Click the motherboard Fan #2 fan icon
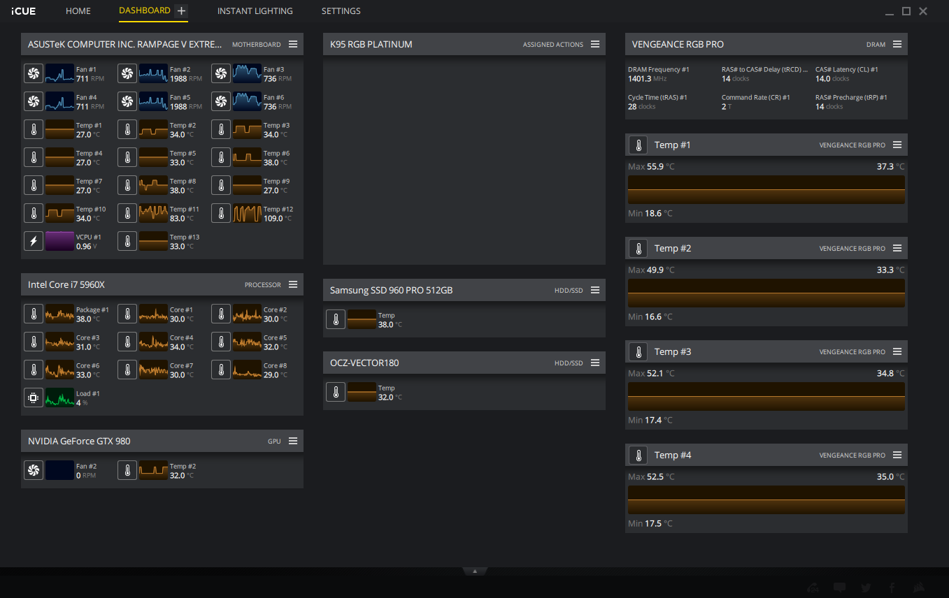The height and width of the screenshot is (598, 949). 127,74
